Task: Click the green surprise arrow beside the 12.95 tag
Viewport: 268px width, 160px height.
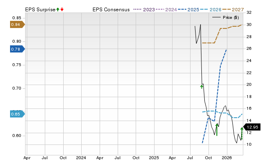Action: pyautogui.click(x=242, y=133)
